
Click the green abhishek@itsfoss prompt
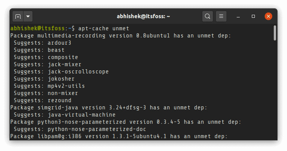(37, 28)
